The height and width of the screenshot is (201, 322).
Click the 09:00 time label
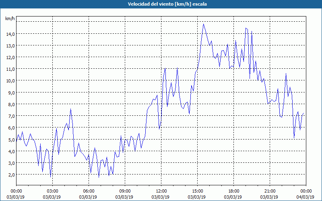pos(125,191)
